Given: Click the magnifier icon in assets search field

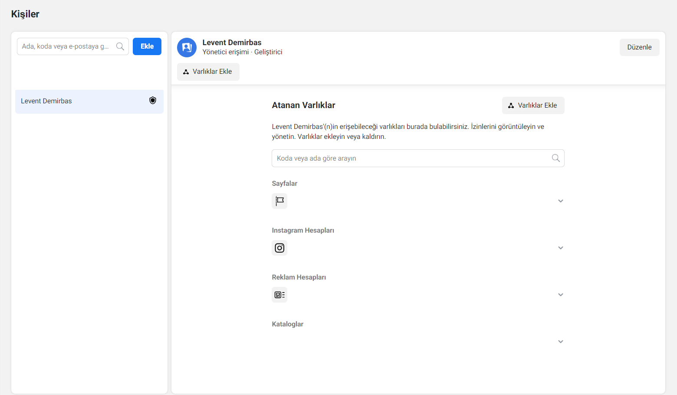Looking at the screenshot, I should (555, 158).
